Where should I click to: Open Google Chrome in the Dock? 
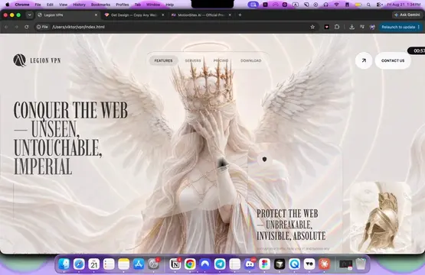(x=190, y=264)
